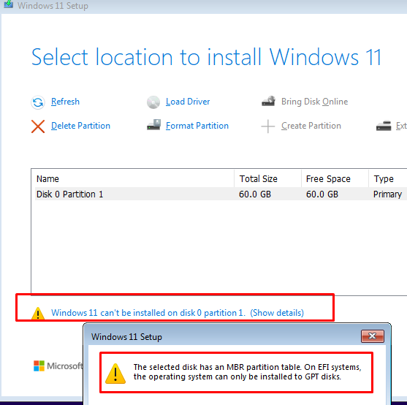This screenshot has width=407, height=405.
Task: Click the Refresh link
Action: click(x=65, y=102)
